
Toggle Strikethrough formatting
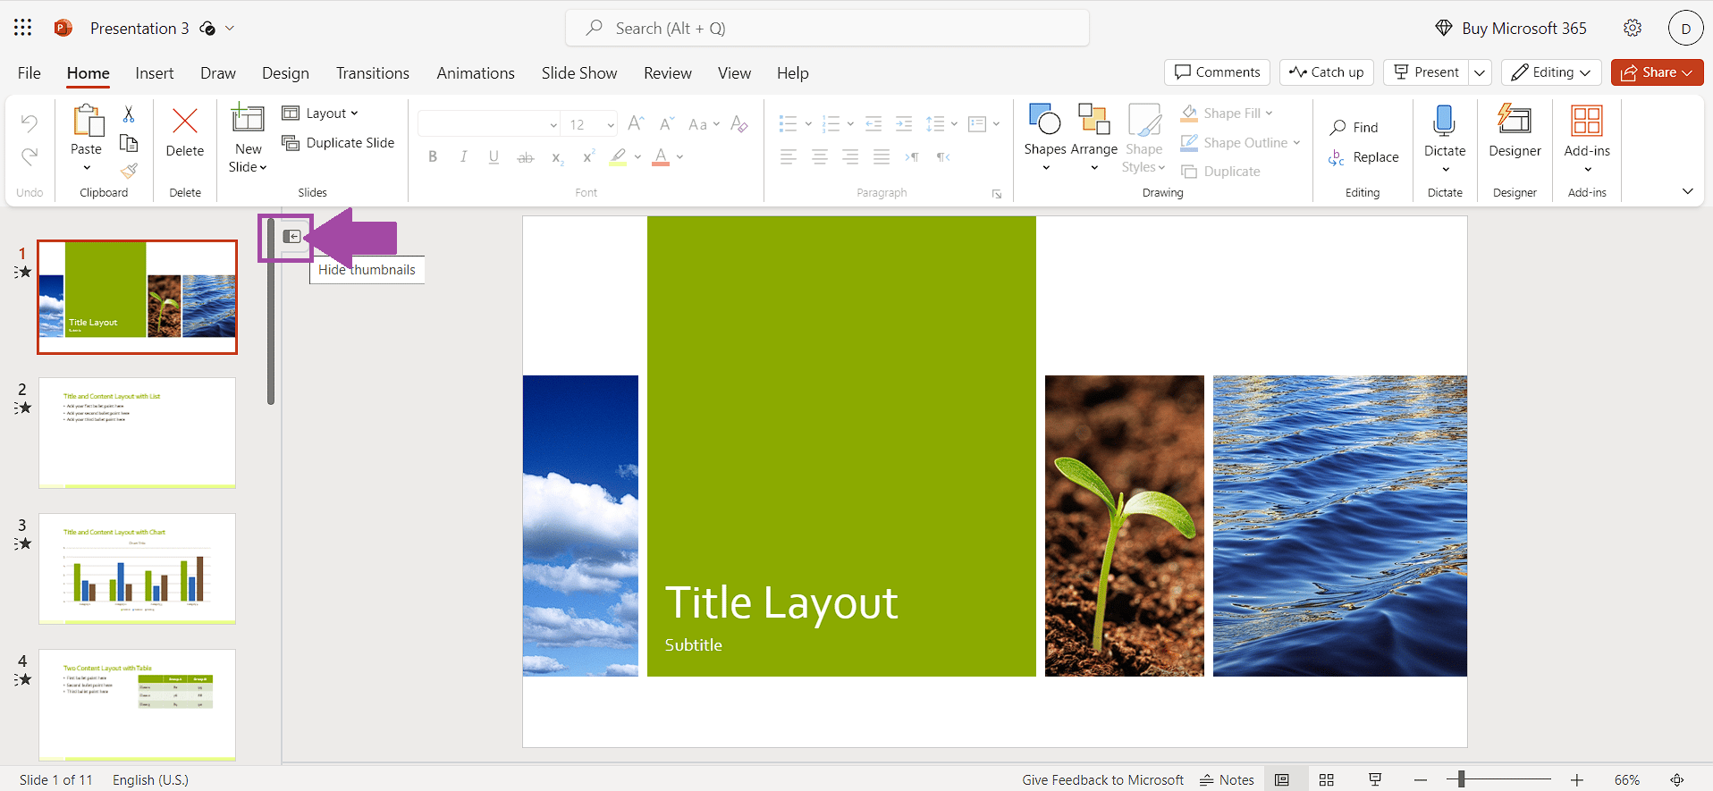pos(526,157)
